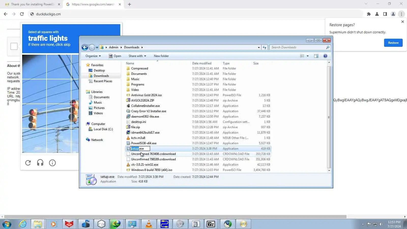Show hidden system tray icons
The height and width of the screenshot is (229, 407).
point(363,224)
